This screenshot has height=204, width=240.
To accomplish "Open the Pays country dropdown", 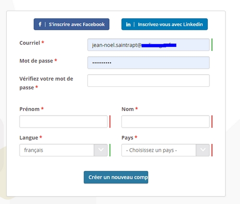I will 166,150.
